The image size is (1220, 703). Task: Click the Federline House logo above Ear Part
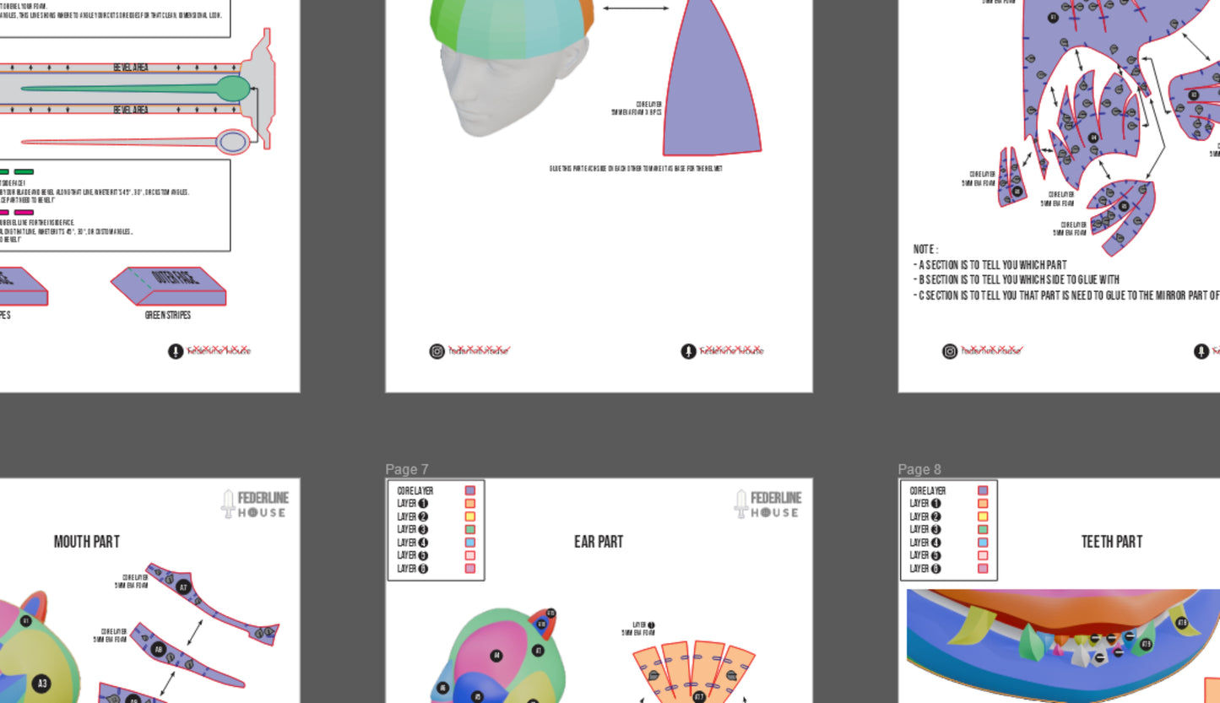767,504
